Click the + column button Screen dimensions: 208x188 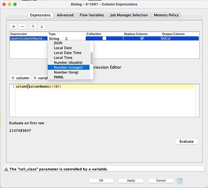pyautogui.click(x=20, y=78)
